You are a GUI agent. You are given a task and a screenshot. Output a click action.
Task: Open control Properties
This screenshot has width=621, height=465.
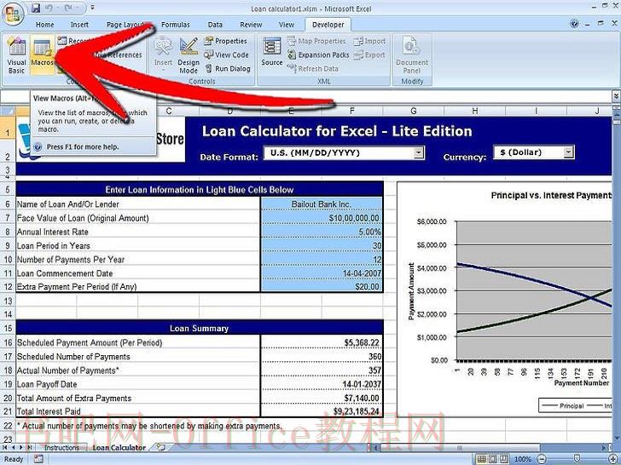point(226,41)
